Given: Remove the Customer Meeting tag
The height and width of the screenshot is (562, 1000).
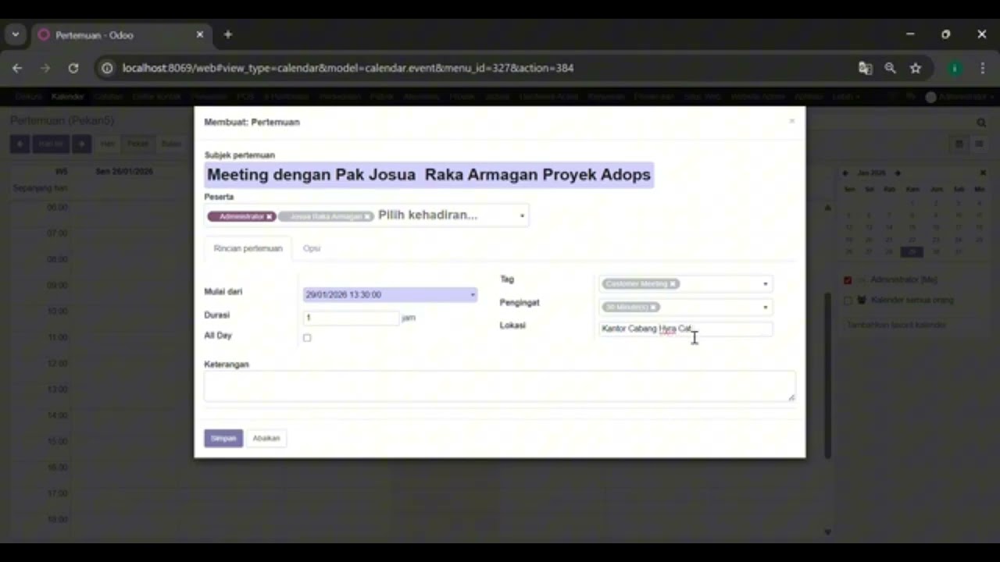Looking at the screenshot, I should coord(673,284).
